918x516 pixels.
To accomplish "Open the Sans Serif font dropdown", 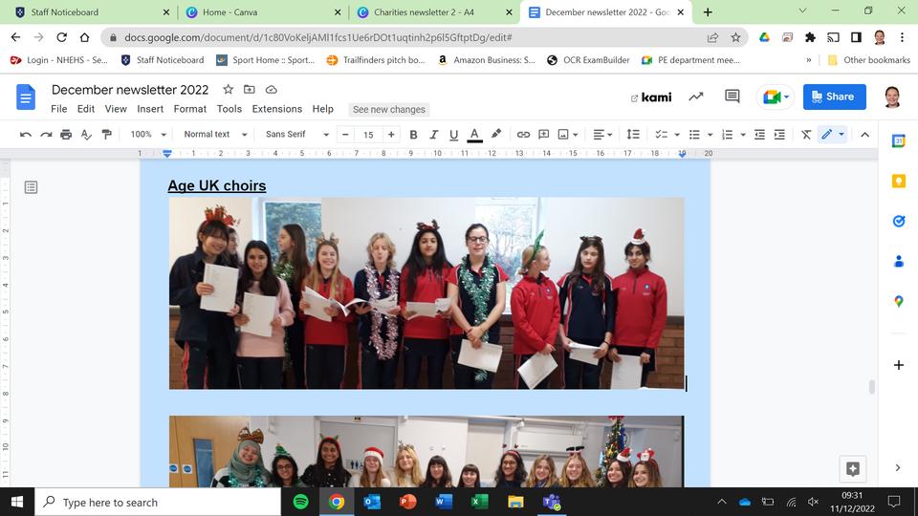I will click(296, 135).
